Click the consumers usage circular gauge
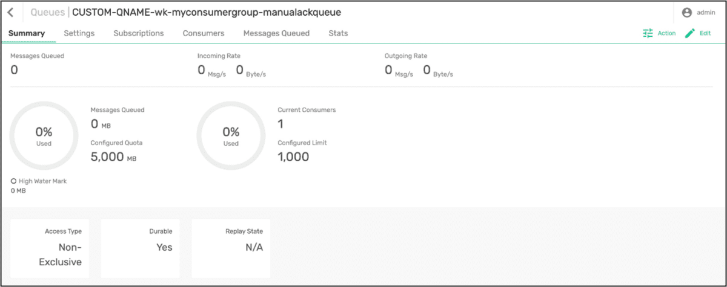727x287 pixels. pyautogui.click(x=231, y=135)
